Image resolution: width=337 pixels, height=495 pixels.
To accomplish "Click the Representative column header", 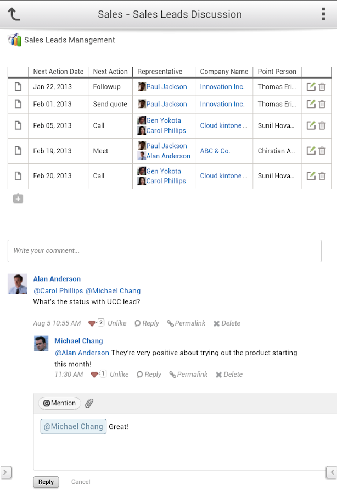I will pos(160,71).
